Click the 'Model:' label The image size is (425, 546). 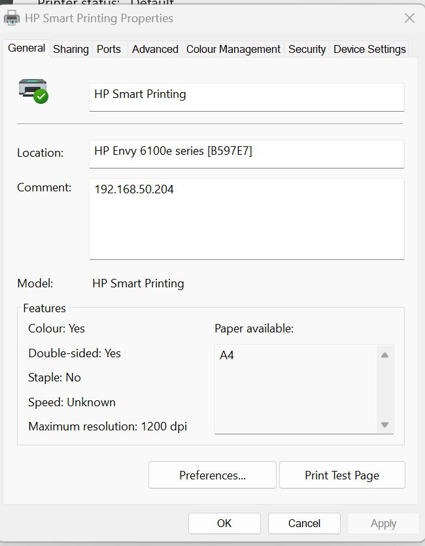coord(35,283)
